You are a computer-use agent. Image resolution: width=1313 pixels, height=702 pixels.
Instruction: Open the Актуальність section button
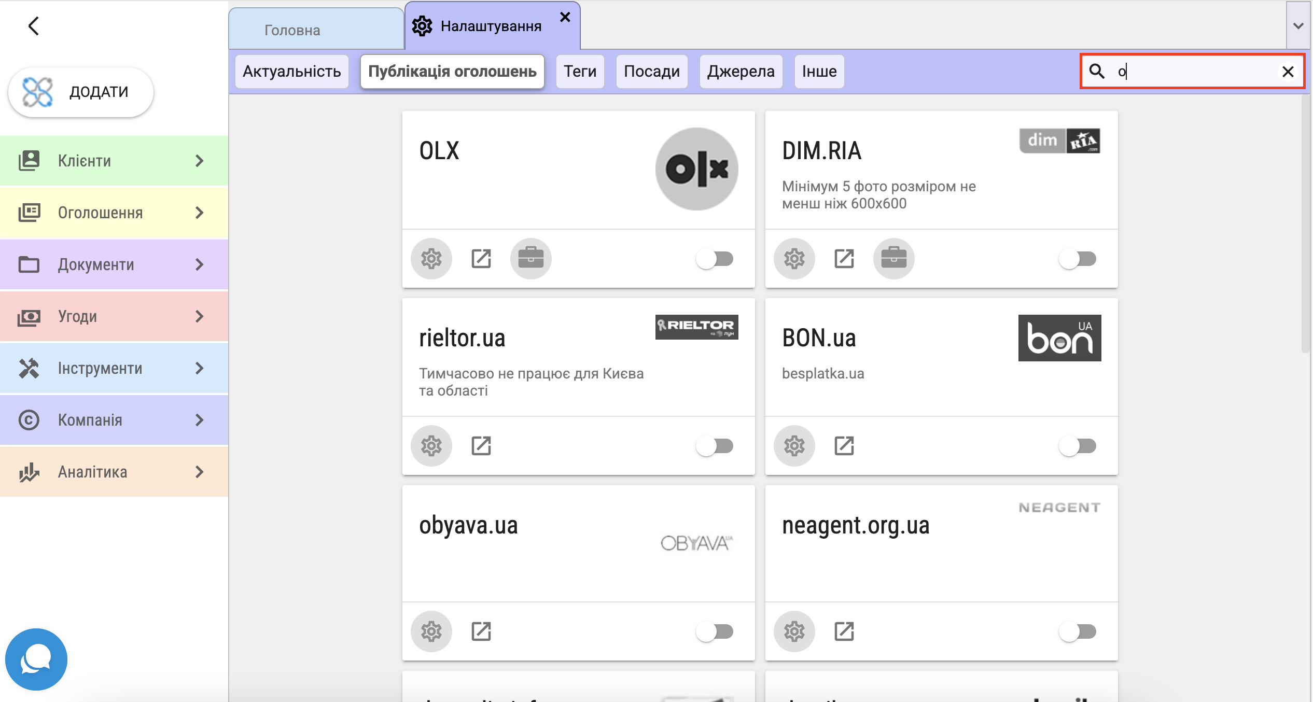click(291, 71)
